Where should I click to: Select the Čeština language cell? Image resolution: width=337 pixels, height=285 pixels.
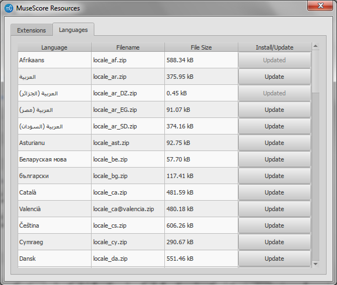[x=55, y=225]
